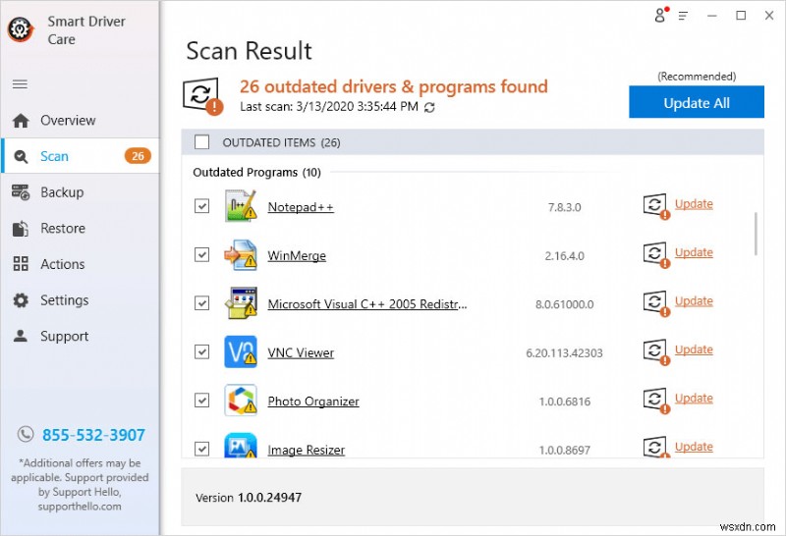Image resolution: width=786 pixels, height=536 pixels.
Task: Open the Image Resizer name link
Action: click(307, 451)
